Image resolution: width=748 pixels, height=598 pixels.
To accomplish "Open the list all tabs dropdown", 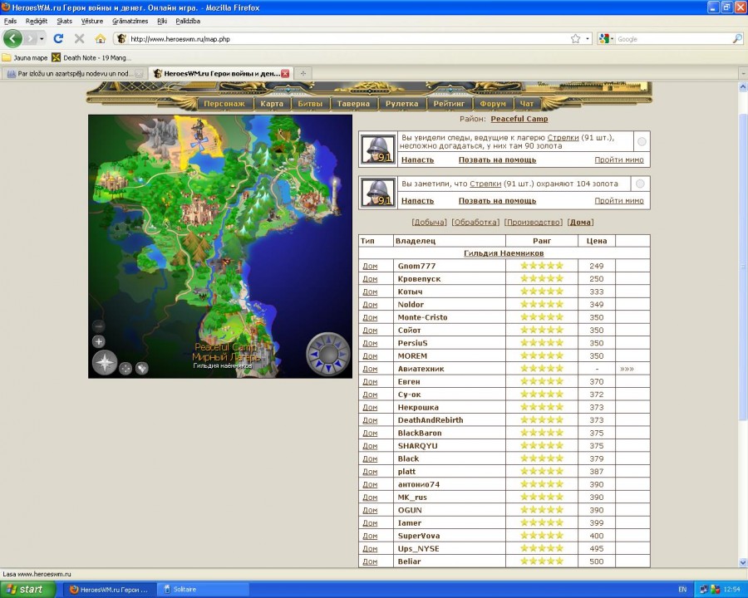I will pyautogui.click(x=743, y=73).
